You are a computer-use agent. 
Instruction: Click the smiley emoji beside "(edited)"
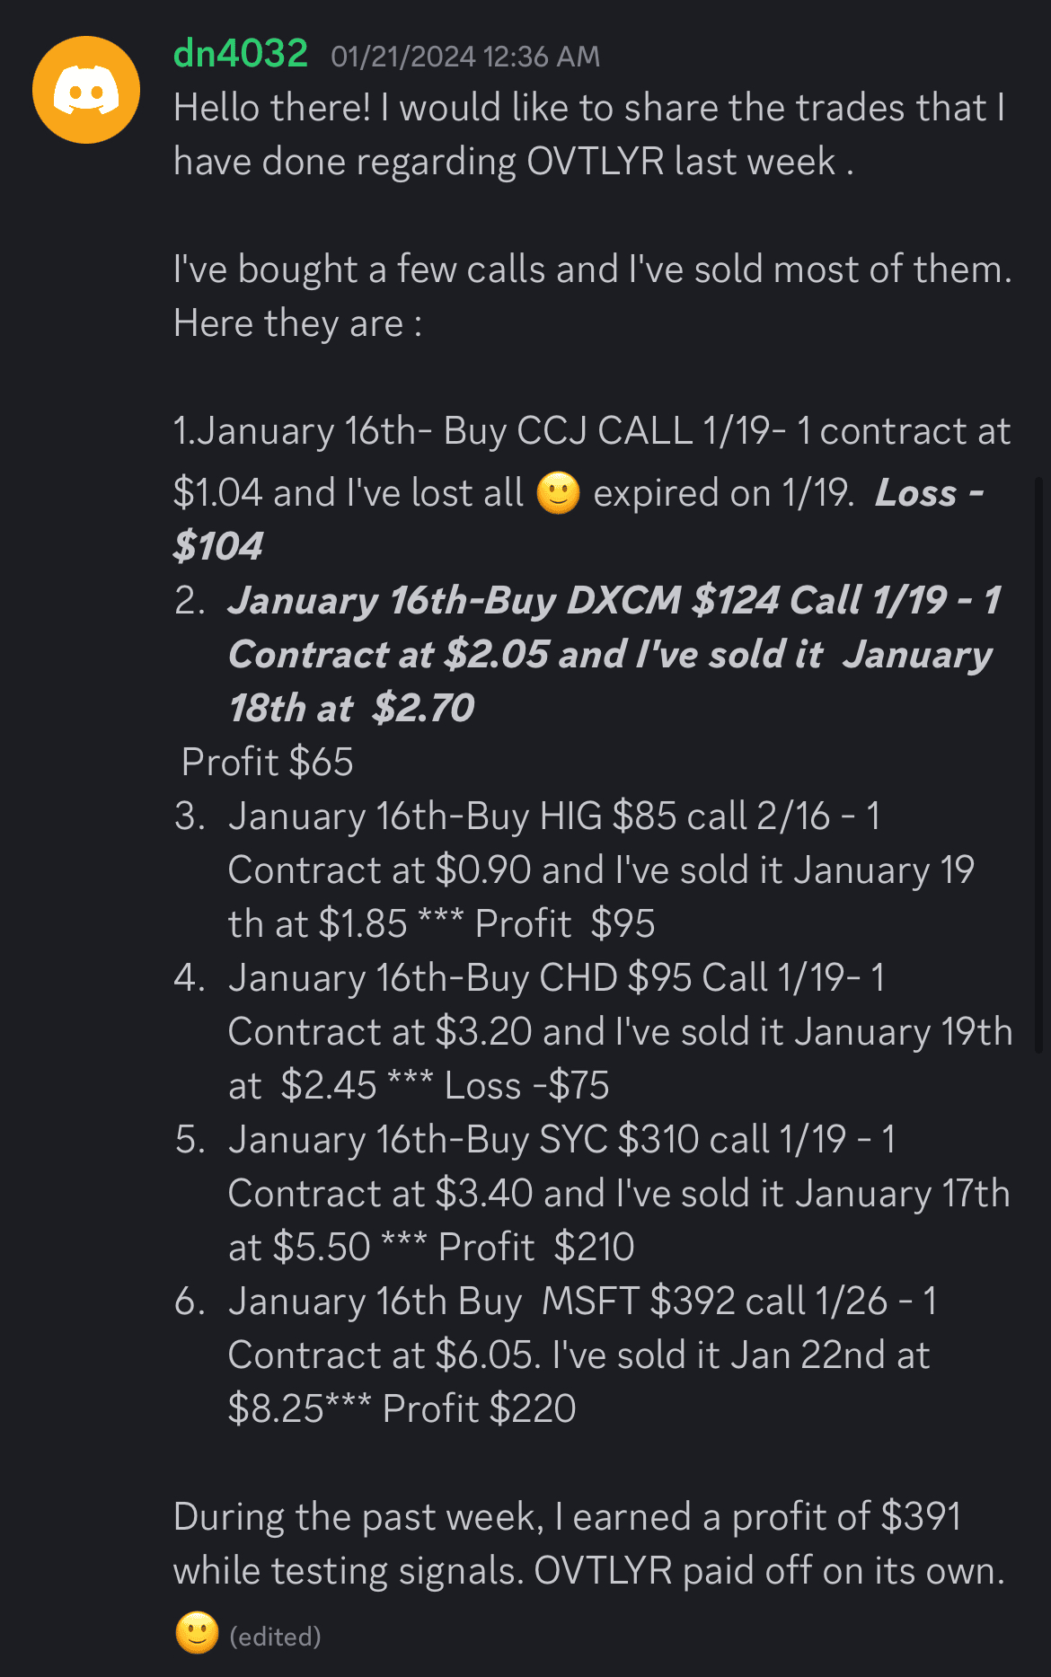(197, 1634)
